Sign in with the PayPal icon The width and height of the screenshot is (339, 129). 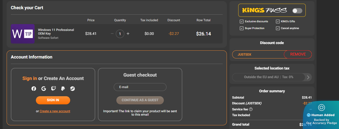[63, 89]
